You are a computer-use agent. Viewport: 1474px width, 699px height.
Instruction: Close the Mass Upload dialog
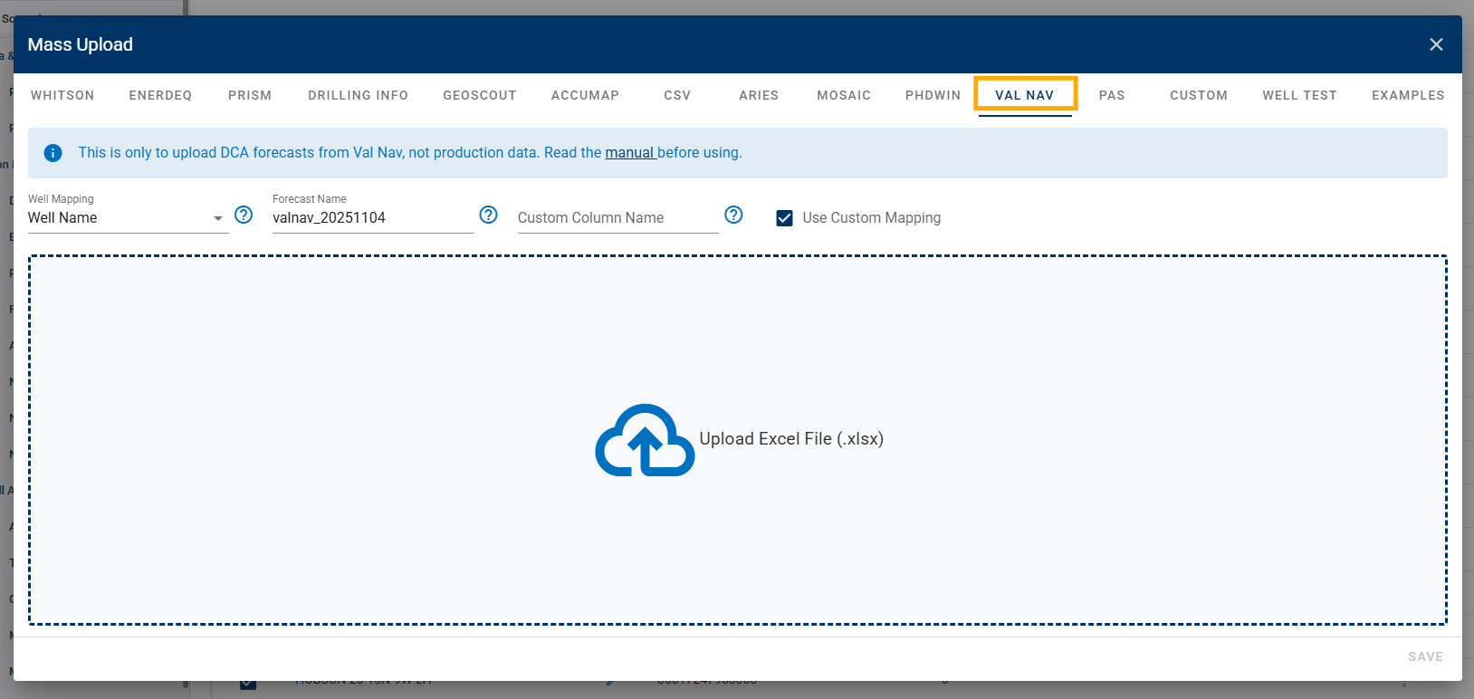click(x=1435, y=44)
